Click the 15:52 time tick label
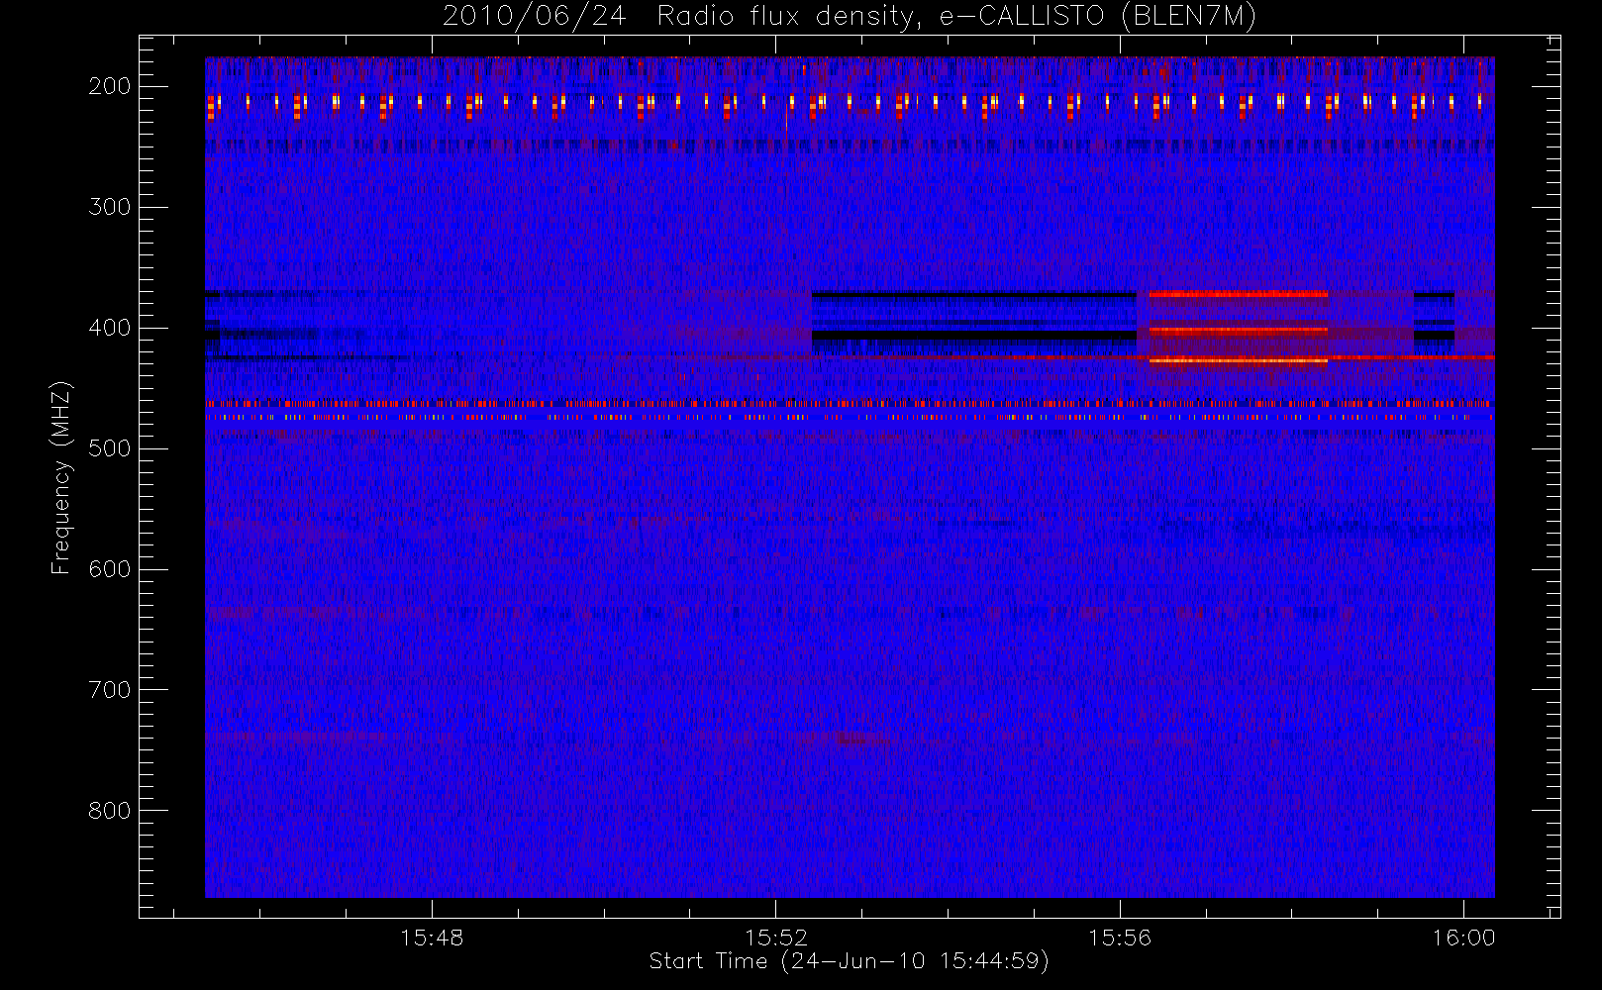Screen dimensions: 1602x990 point(776,938)
